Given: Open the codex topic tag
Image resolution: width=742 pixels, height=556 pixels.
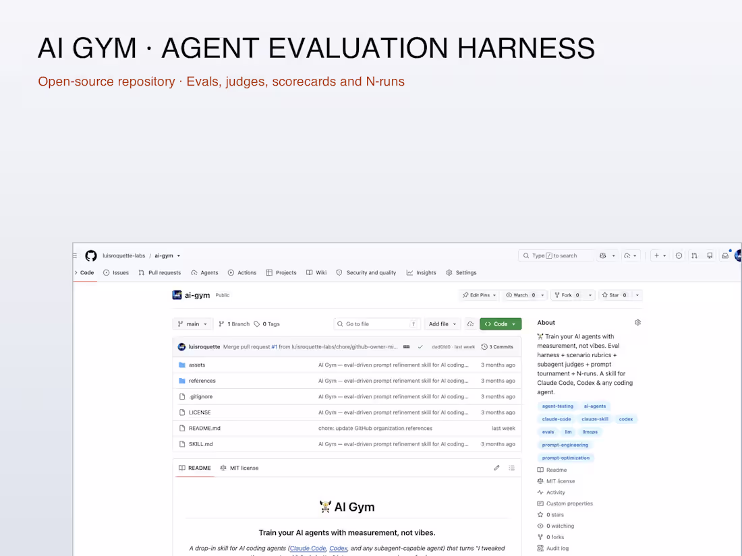Looking at the screenshot, I should coord(625,419).
